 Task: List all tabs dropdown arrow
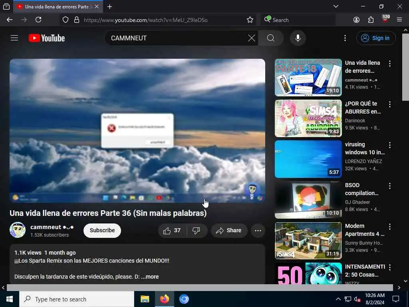click(x=336, y=6)
